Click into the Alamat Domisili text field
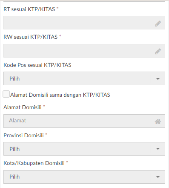The image size is (169, 188). pyautogui.click(x=84, y=121)
